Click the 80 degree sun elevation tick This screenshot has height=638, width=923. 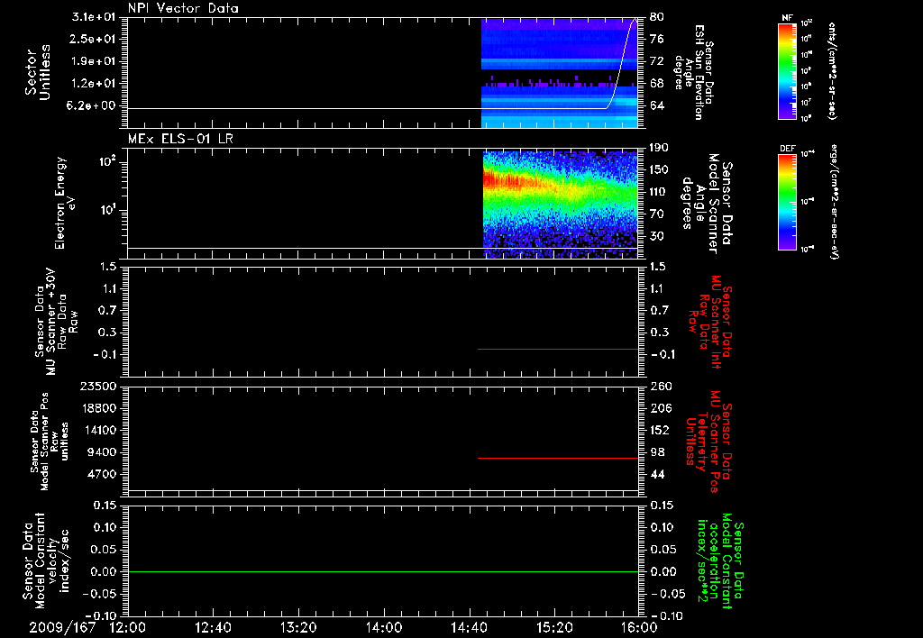657,17
